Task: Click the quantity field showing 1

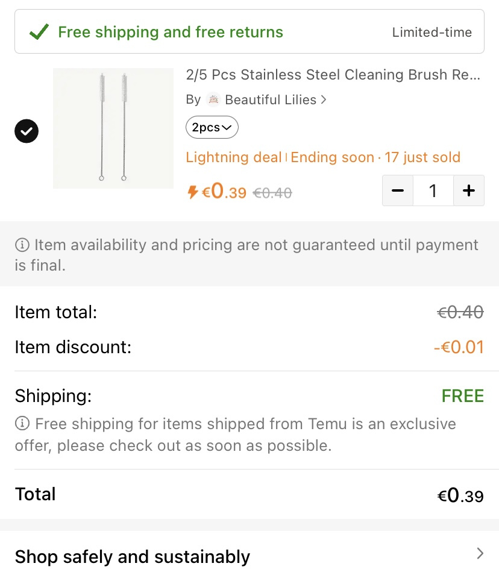Action: [x=433, y=190]
